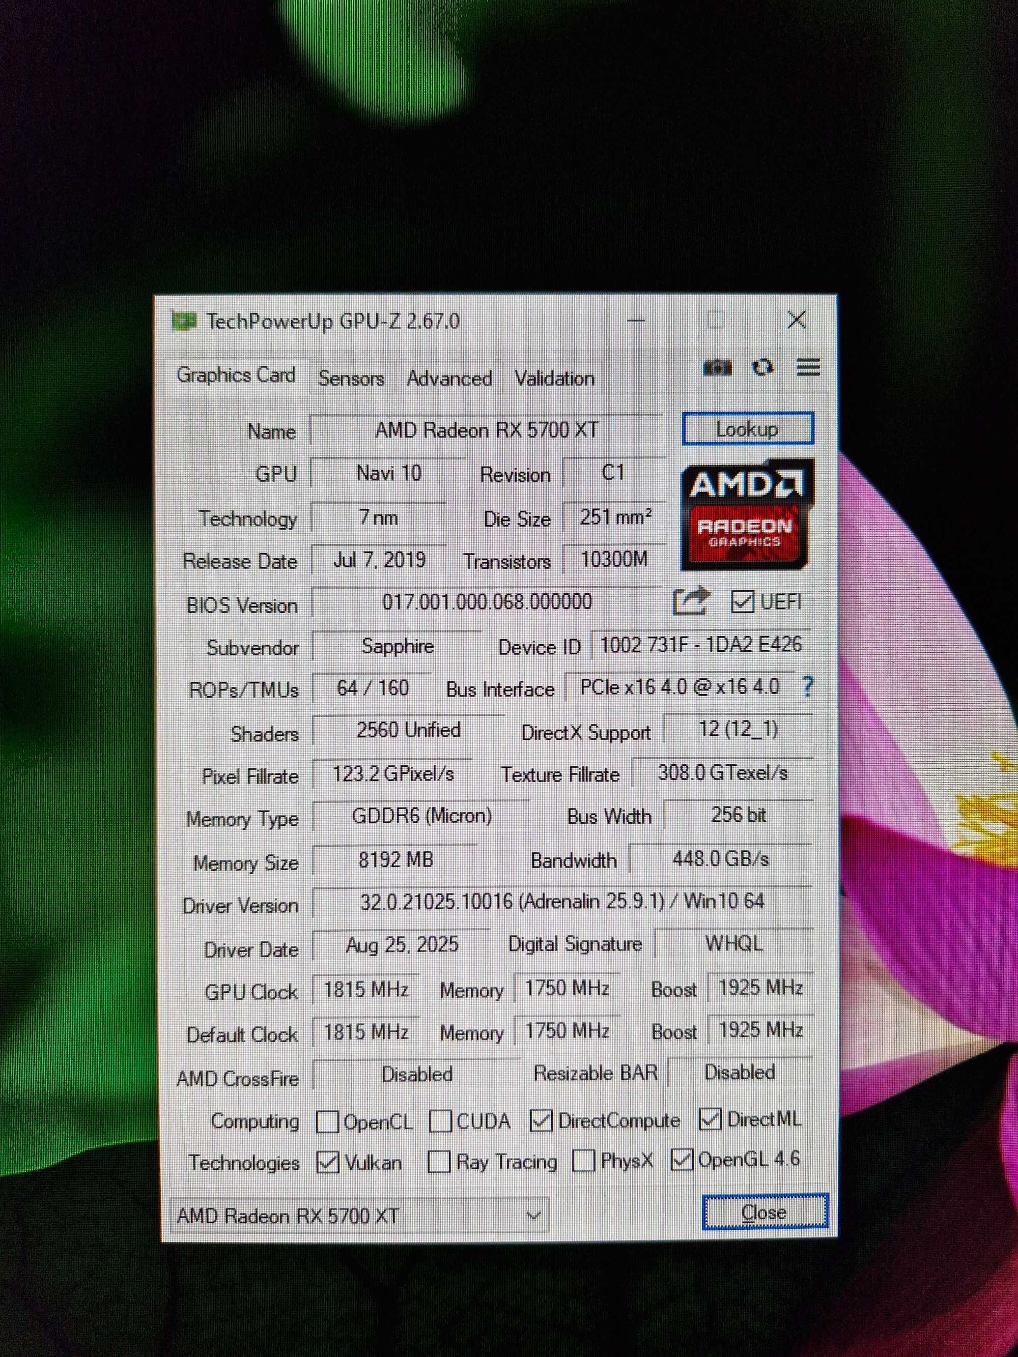Image resolution: width=1018 pixels, height=1357 pixels.
Task: Click the Die Size value 251 mm²
Action: [615, 517]
